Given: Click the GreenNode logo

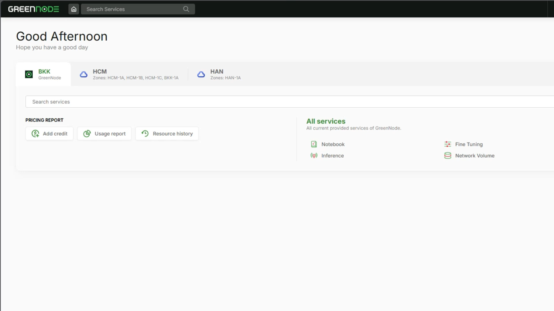Looking at the screenshot, I should tap(33, 9).
